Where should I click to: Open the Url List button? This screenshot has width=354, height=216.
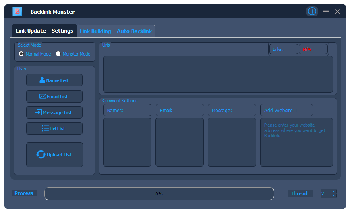coord(54,129)
